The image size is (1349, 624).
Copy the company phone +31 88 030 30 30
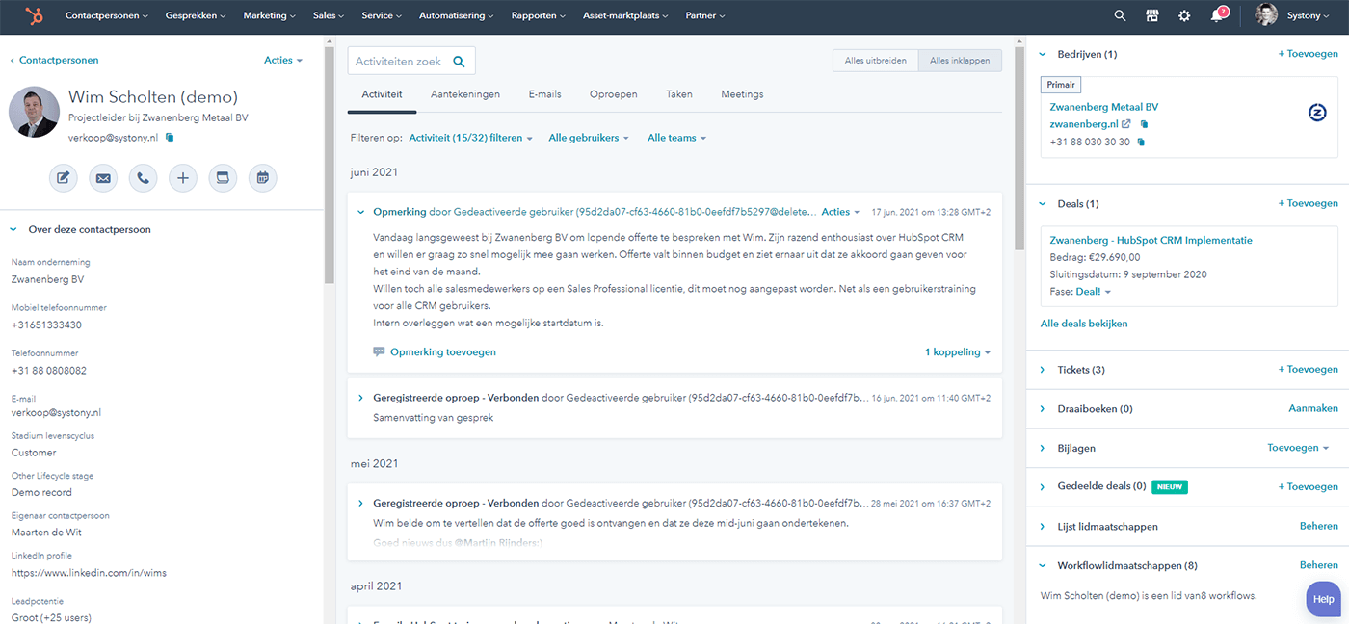[1141, 143]
